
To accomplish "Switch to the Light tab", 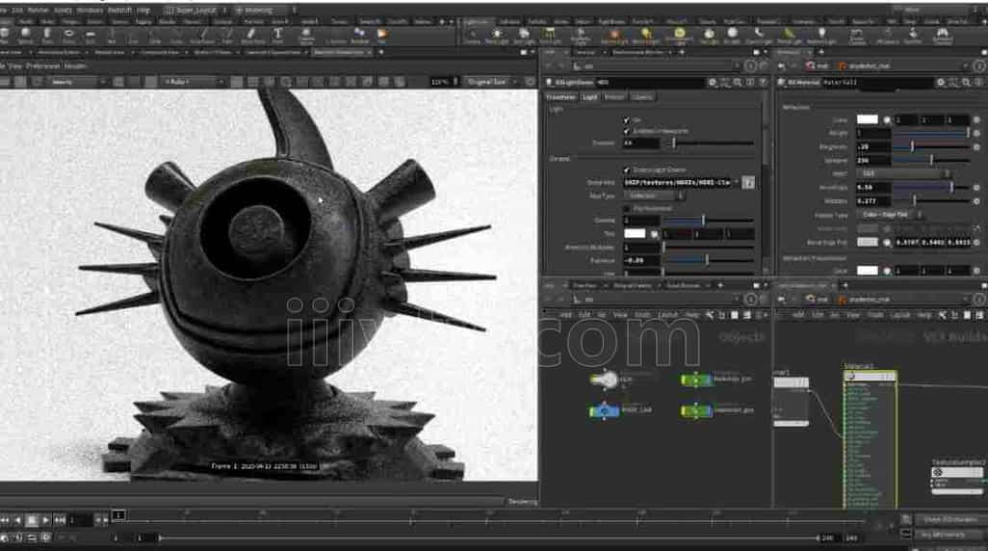I will click(x=589, y=97).
